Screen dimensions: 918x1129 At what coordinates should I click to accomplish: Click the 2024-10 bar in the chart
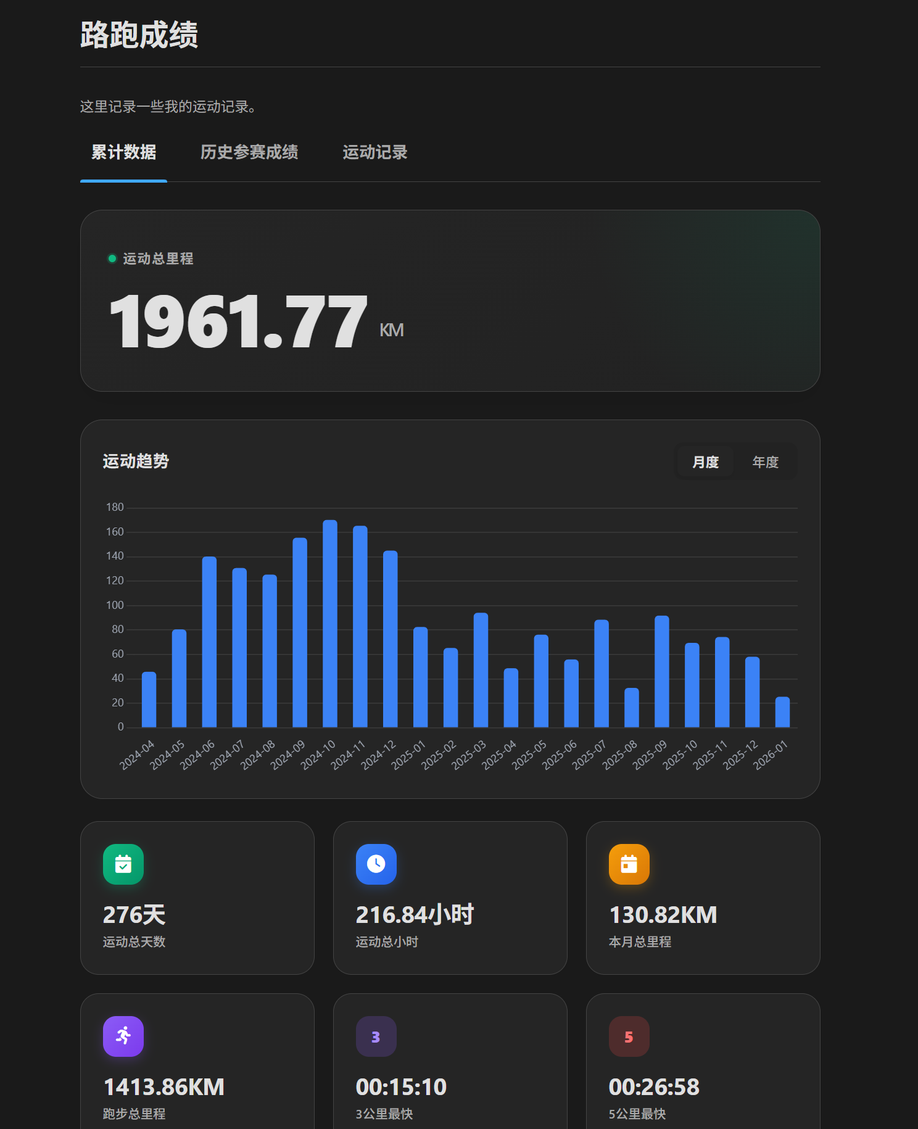pyautogui.click(x=330, y=623)
